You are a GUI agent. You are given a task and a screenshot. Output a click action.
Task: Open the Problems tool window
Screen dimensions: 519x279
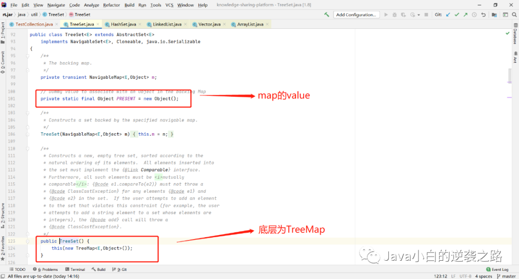point(45,269)
